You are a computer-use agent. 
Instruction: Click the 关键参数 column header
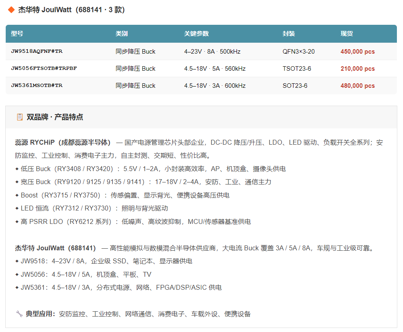196,34
